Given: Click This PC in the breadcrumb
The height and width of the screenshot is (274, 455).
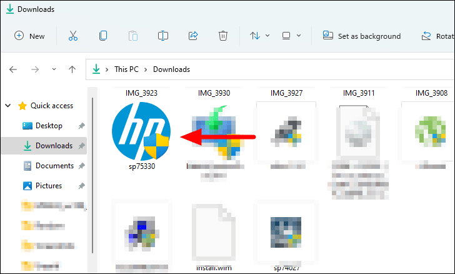Looking at the screenshot, I should [x=126, y=69].
